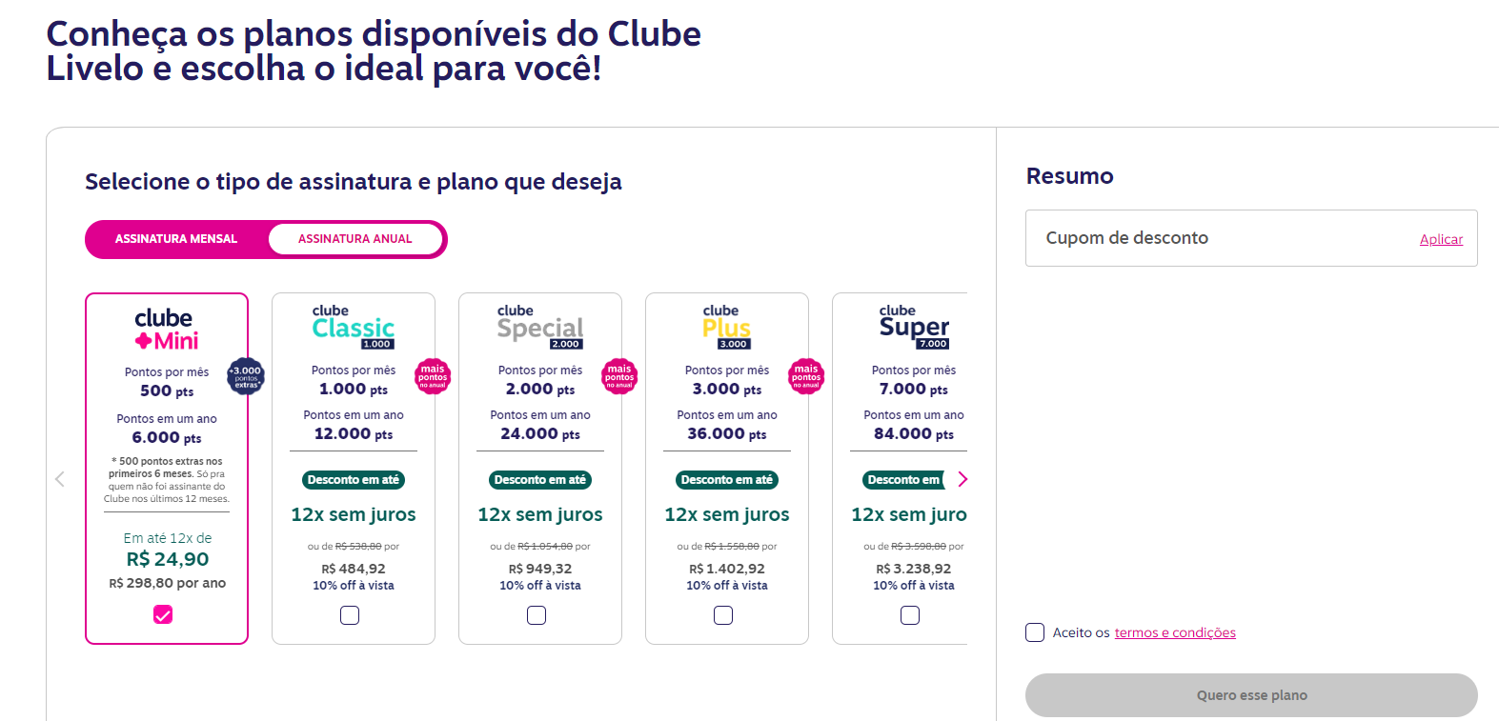Click the clube Classic logo
Screen dimensions: 1499x721
354,327
